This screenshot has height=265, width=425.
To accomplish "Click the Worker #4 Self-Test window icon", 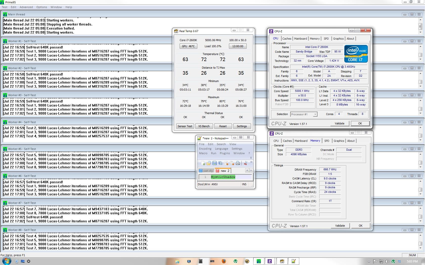I will (5, 122).
